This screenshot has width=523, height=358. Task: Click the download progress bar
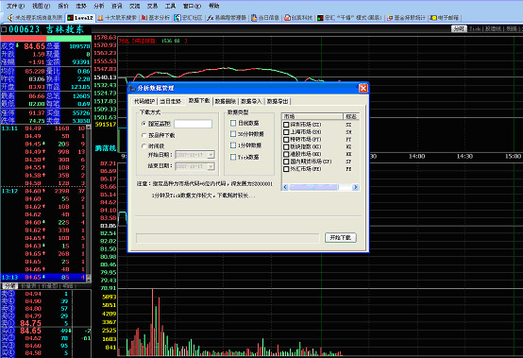coord(228,238)
